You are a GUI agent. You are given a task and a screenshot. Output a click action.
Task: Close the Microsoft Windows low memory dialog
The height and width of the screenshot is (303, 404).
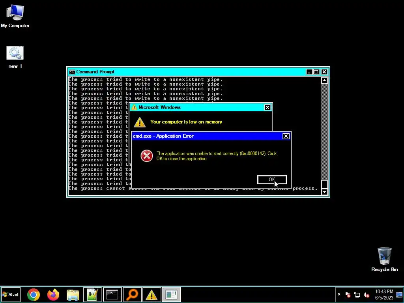pos(267,107)
